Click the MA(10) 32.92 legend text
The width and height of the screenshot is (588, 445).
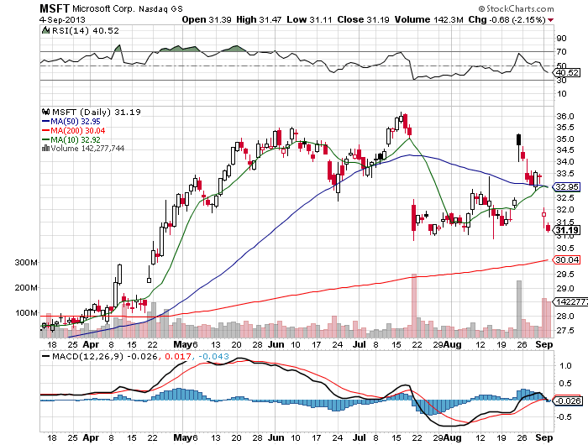pyautogui.click(x=76, y=140)
